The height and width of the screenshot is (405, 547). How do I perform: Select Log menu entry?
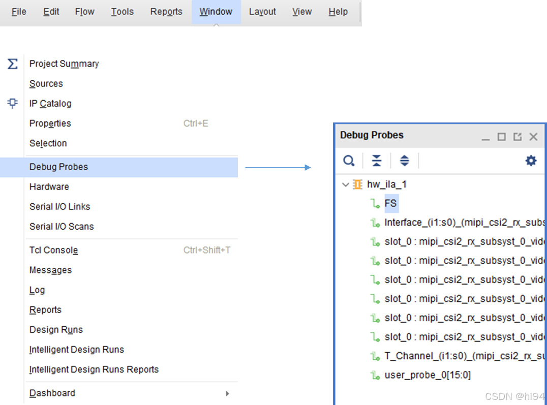(x=37, y=290)
